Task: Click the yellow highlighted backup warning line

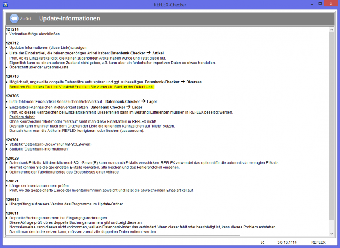Action: 82,86
